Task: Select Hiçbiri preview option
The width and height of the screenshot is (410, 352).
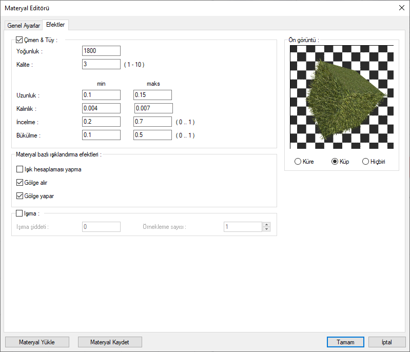Action: coord(366,162)
